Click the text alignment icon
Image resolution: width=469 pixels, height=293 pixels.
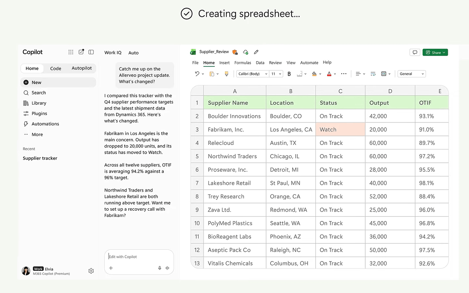[x=358, y=74]
